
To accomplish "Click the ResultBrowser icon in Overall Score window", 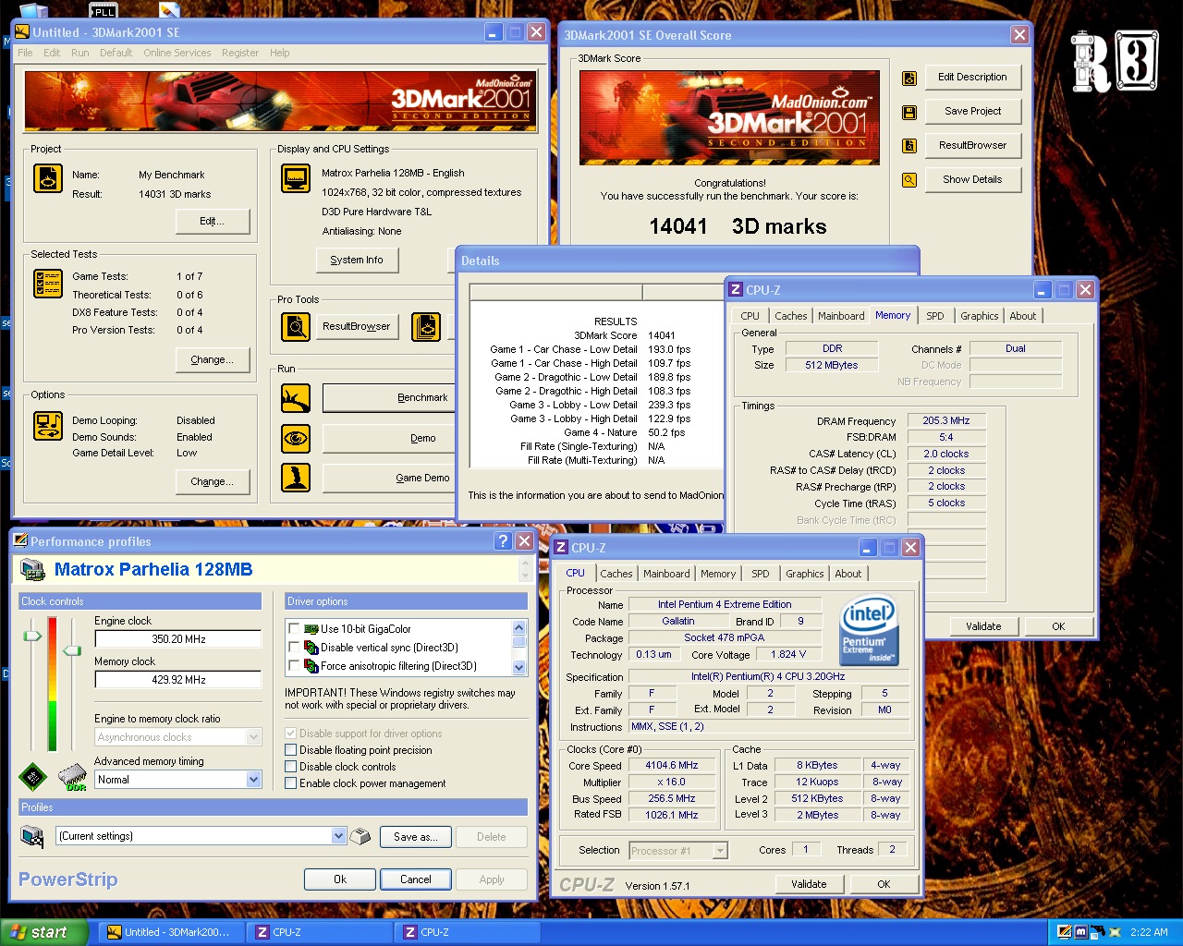I will (x=909, y=146).
